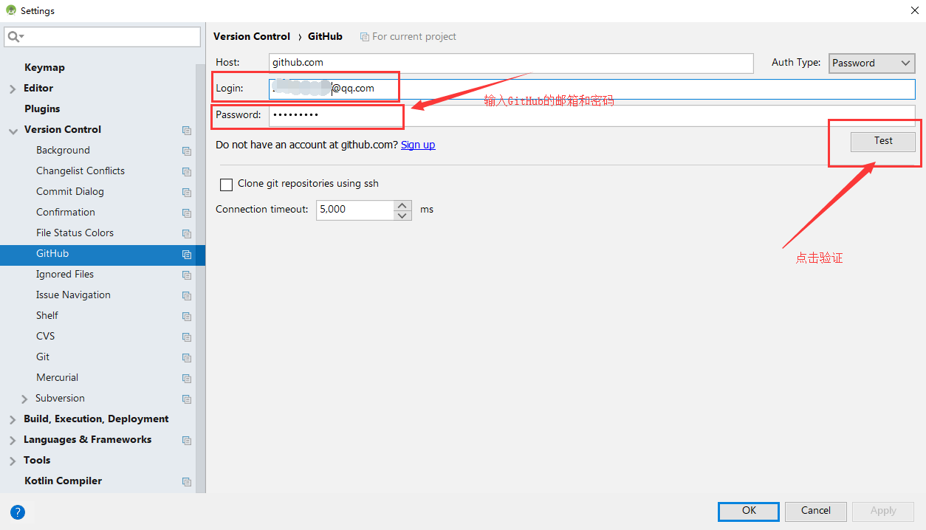This screenshot has width=926, height=530.
Task: Click Version Control in the breadcrumb
Action: (252, 36)
